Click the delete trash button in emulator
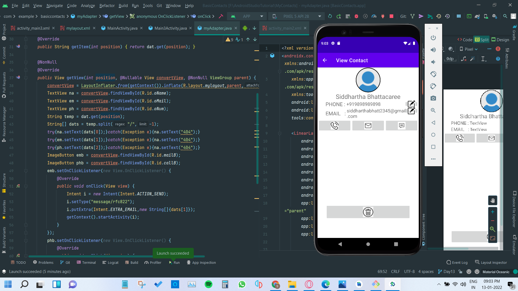Viewport: 518px width, 291px height. click(368, 212)
